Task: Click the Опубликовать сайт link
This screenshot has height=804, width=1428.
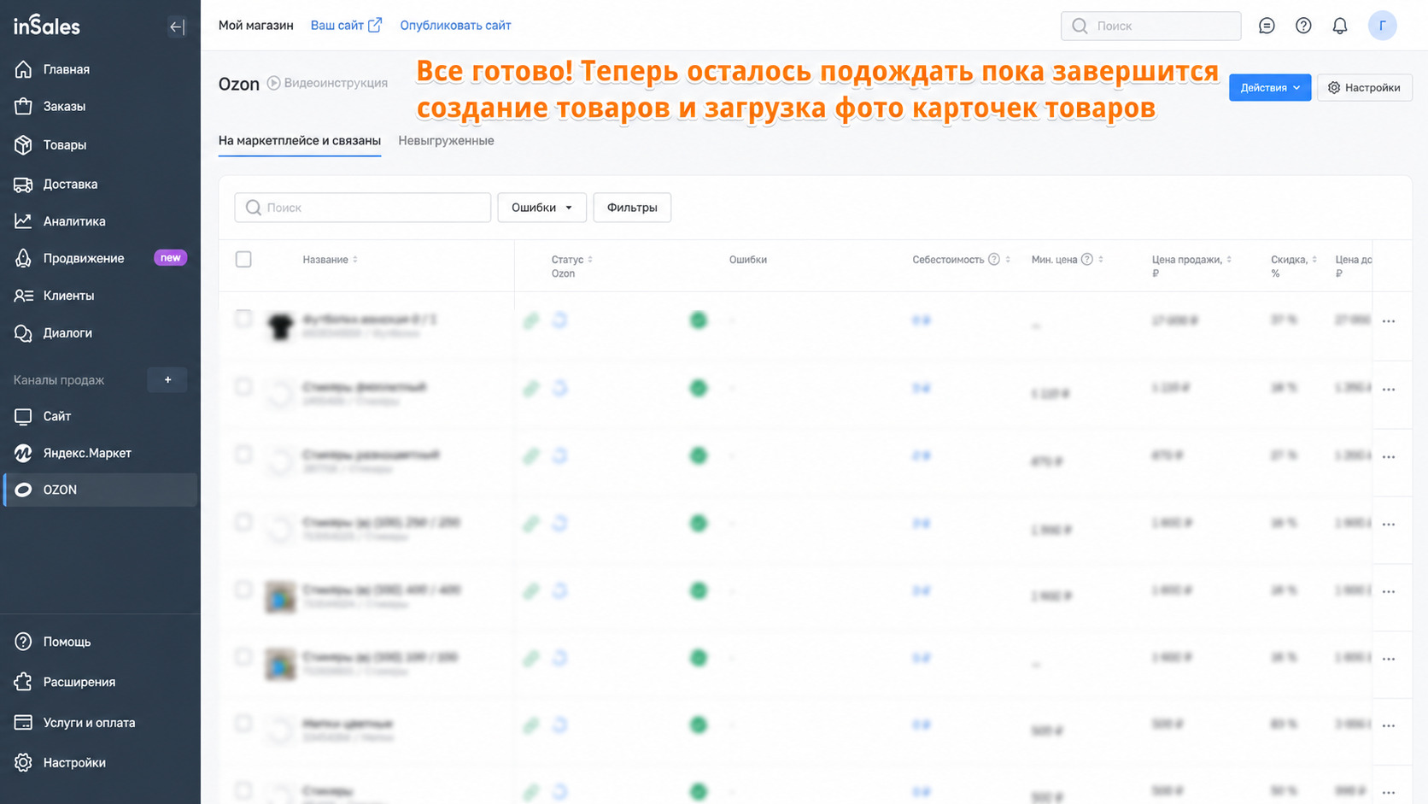Action: coord(455,26)
